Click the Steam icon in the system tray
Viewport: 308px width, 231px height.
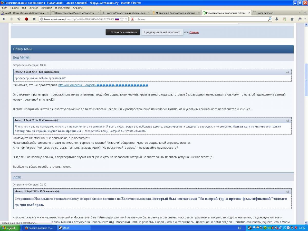coord(250,228)
